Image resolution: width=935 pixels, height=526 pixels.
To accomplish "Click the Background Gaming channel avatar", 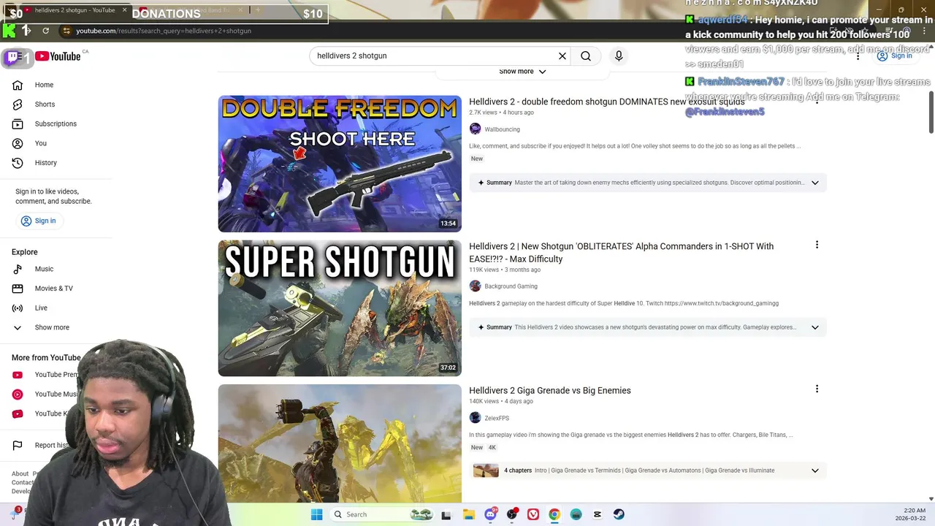I will pos(476,286).
